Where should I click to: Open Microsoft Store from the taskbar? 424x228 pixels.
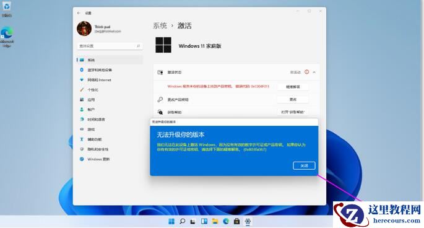236,222
